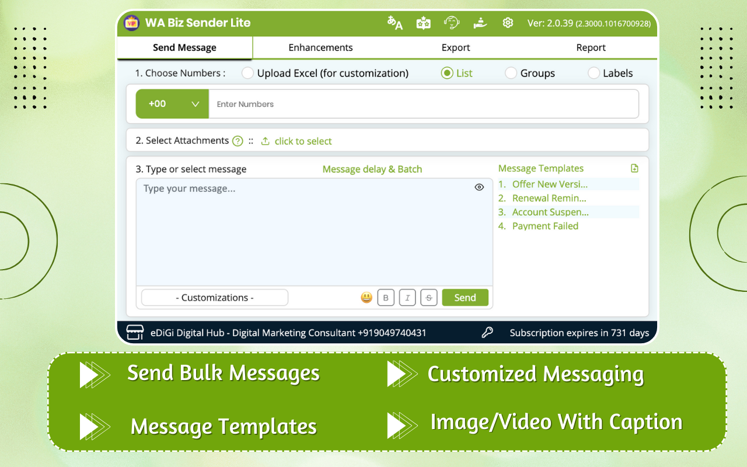The width and height of the screenshot is (747, 467).
Task: Open the language translation options
Action: click(395, 22)
